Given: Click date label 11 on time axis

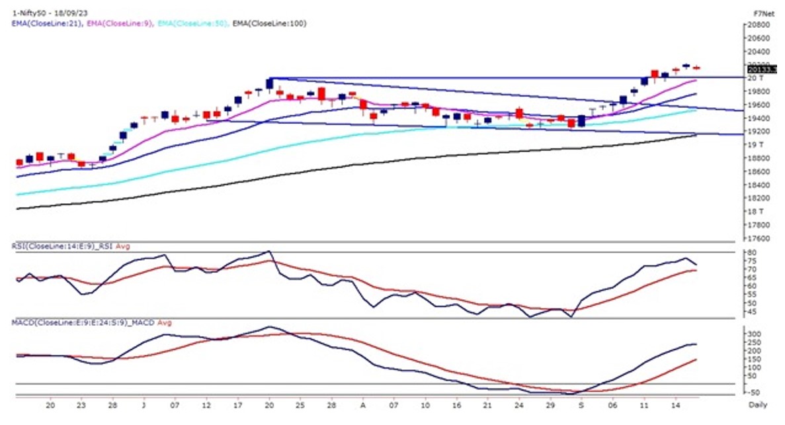Looking at the screenshot, I should tap(644, 405).
